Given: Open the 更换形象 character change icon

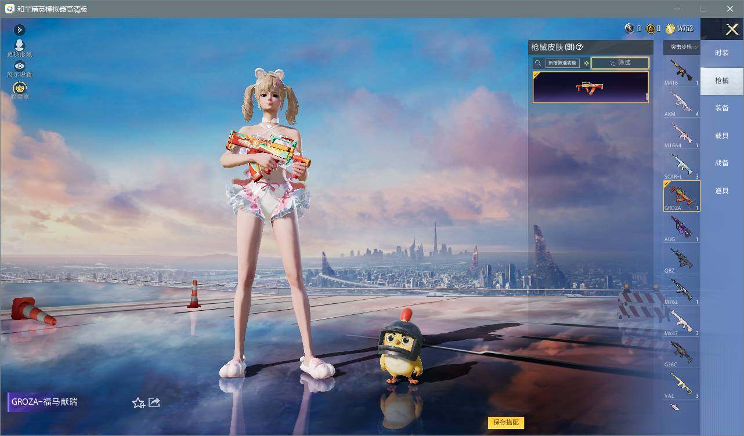Looking at the screenshot, I should (x=20, y=48).
